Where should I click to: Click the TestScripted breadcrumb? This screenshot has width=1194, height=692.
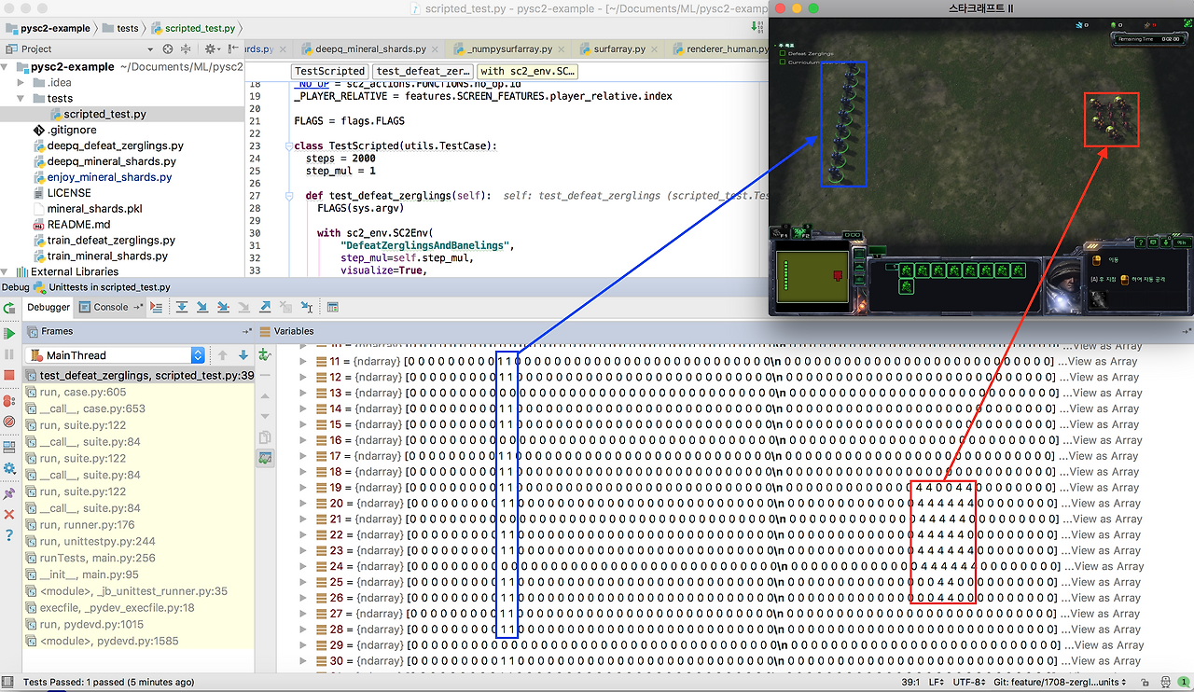[x=329, y=71]
